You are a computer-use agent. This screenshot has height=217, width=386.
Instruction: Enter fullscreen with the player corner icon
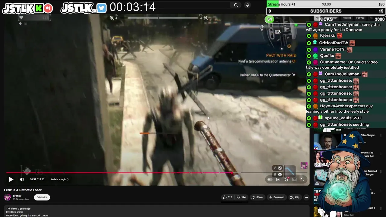(302, 179)
